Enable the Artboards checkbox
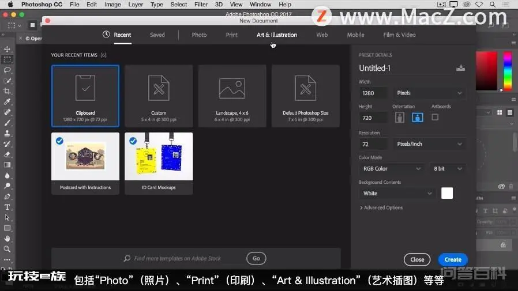Screen dimensions: 518x291 pyautogui.click(x=435, y=117)
